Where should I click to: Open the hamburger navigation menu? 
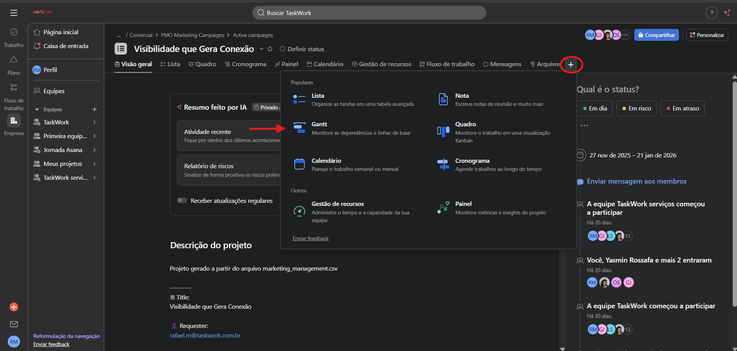pyautogui.click(x=14, y=13)
